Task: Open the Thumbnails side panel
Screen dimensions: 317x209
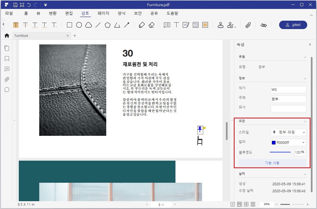Action: tap(7, 48)
